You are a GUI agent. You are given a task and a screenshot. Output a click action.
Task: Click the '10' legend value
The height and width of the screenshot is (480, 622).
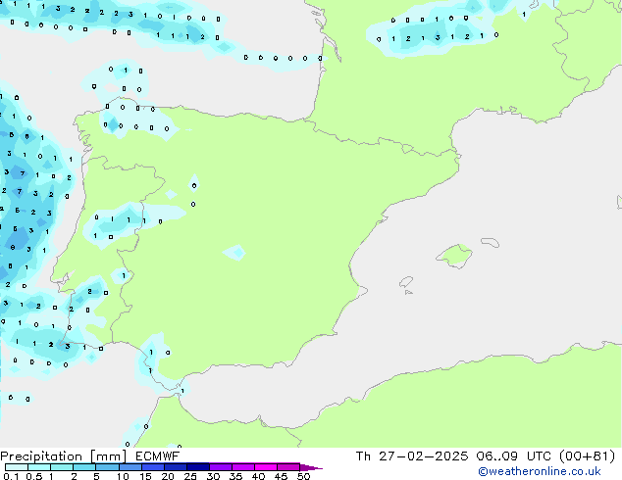point(123,476)
